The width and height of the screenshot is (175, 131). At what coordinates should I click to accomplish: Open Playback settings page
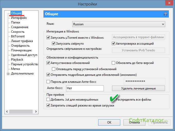[x=17, y=60]
